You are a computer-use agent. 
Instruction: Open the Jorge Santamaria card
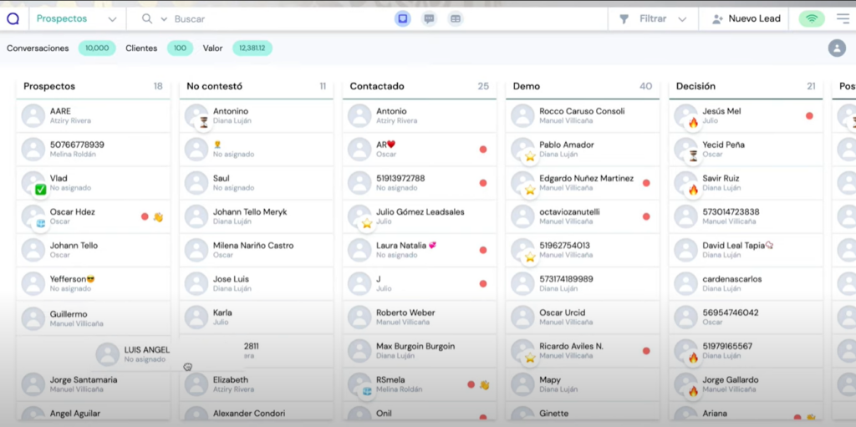point(93,384)
